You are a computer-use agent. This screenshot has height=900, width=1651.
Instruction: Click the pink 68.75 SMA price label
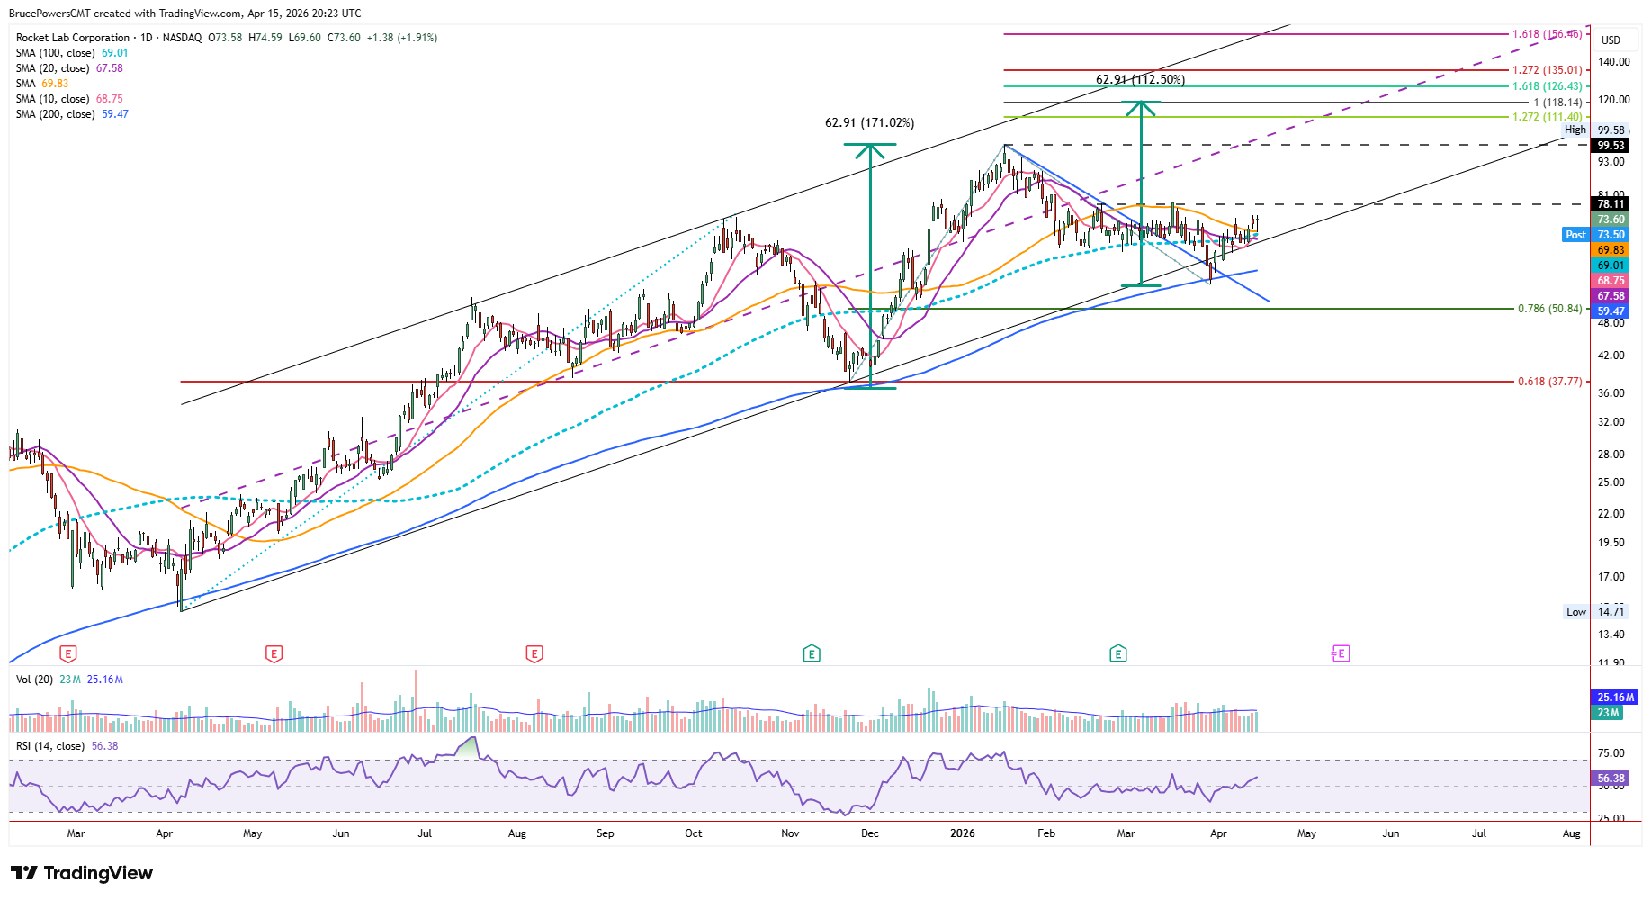[x=1611, y=281]
